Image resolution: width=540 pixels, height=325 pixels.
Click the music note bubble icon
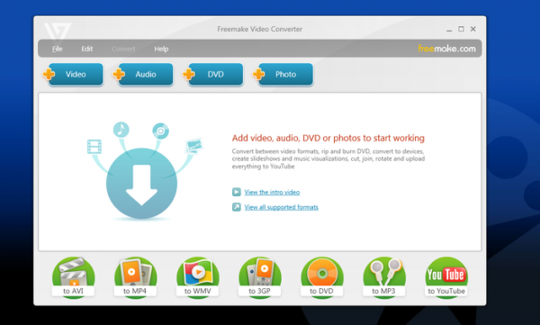(121, 130)
